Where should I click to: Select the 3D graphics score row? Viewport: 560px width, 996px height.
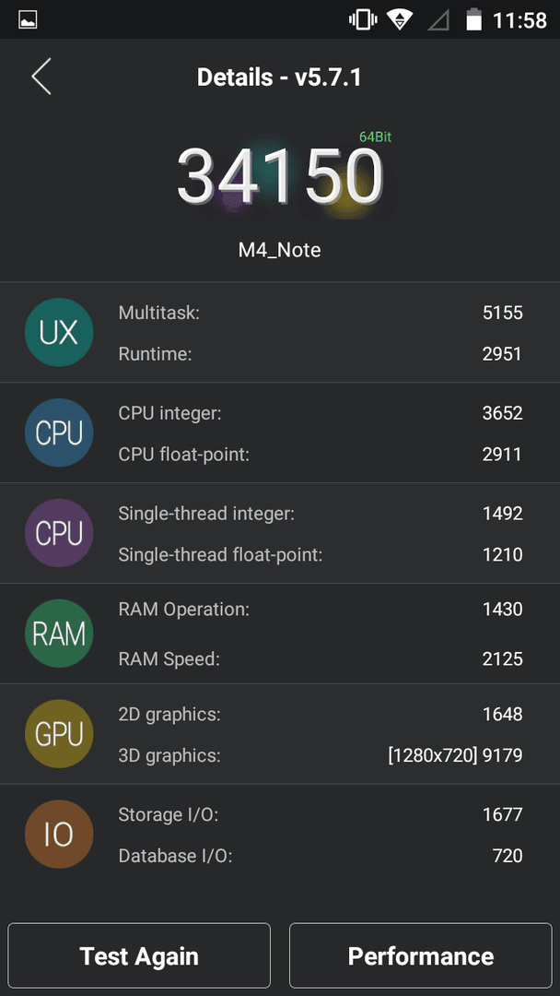click(321, 756)
